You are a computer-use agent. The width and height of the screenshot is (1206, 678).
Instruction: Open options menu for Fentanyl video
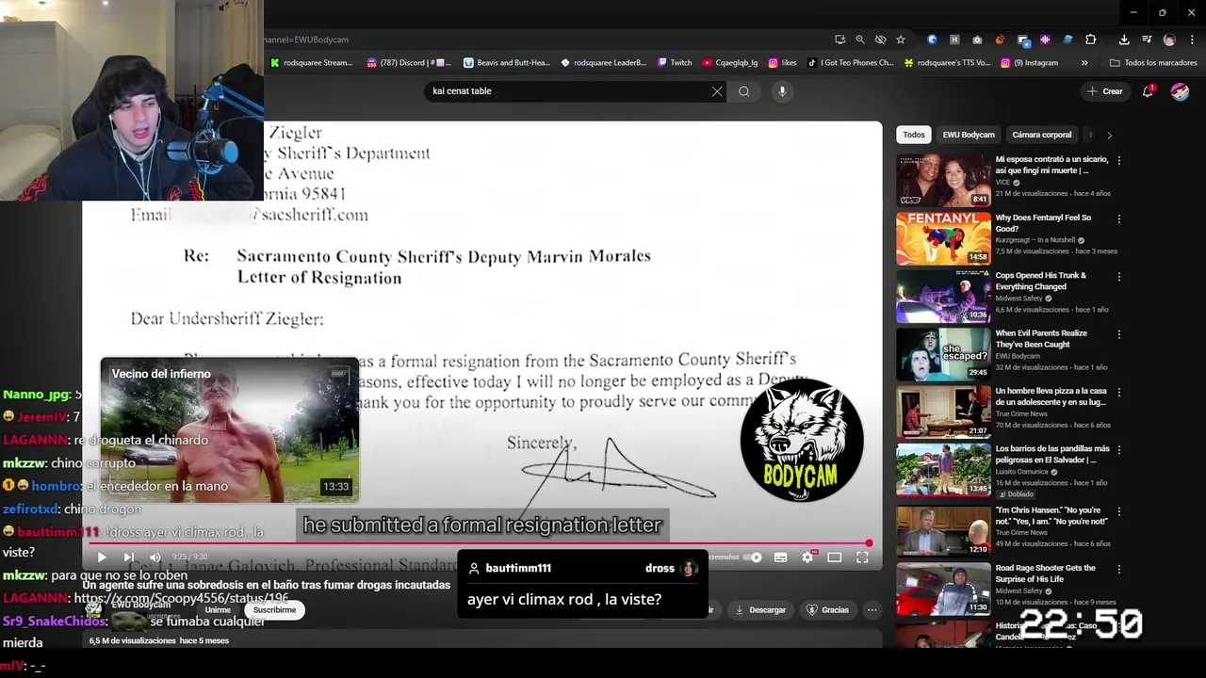pyautogui.click(x=1118, y=218)
